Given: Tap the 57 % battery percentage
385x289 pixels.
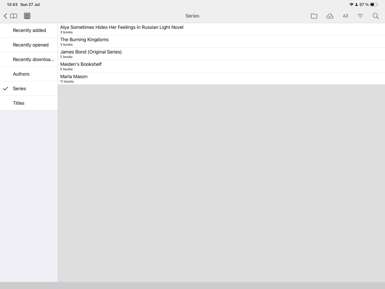Looking at the screenshot, I should (364, 5).
